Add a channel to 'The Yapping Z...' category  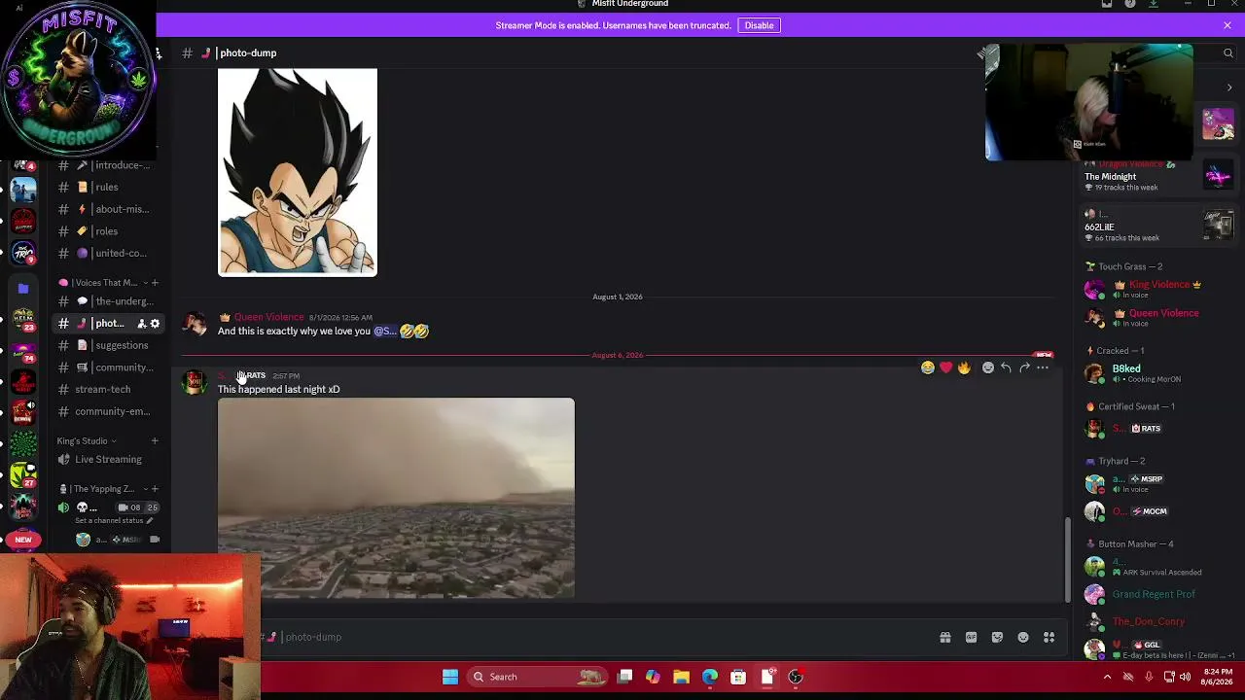tap(154, 489)
